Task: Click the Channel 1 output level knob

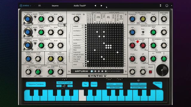Action: (28, 72)
